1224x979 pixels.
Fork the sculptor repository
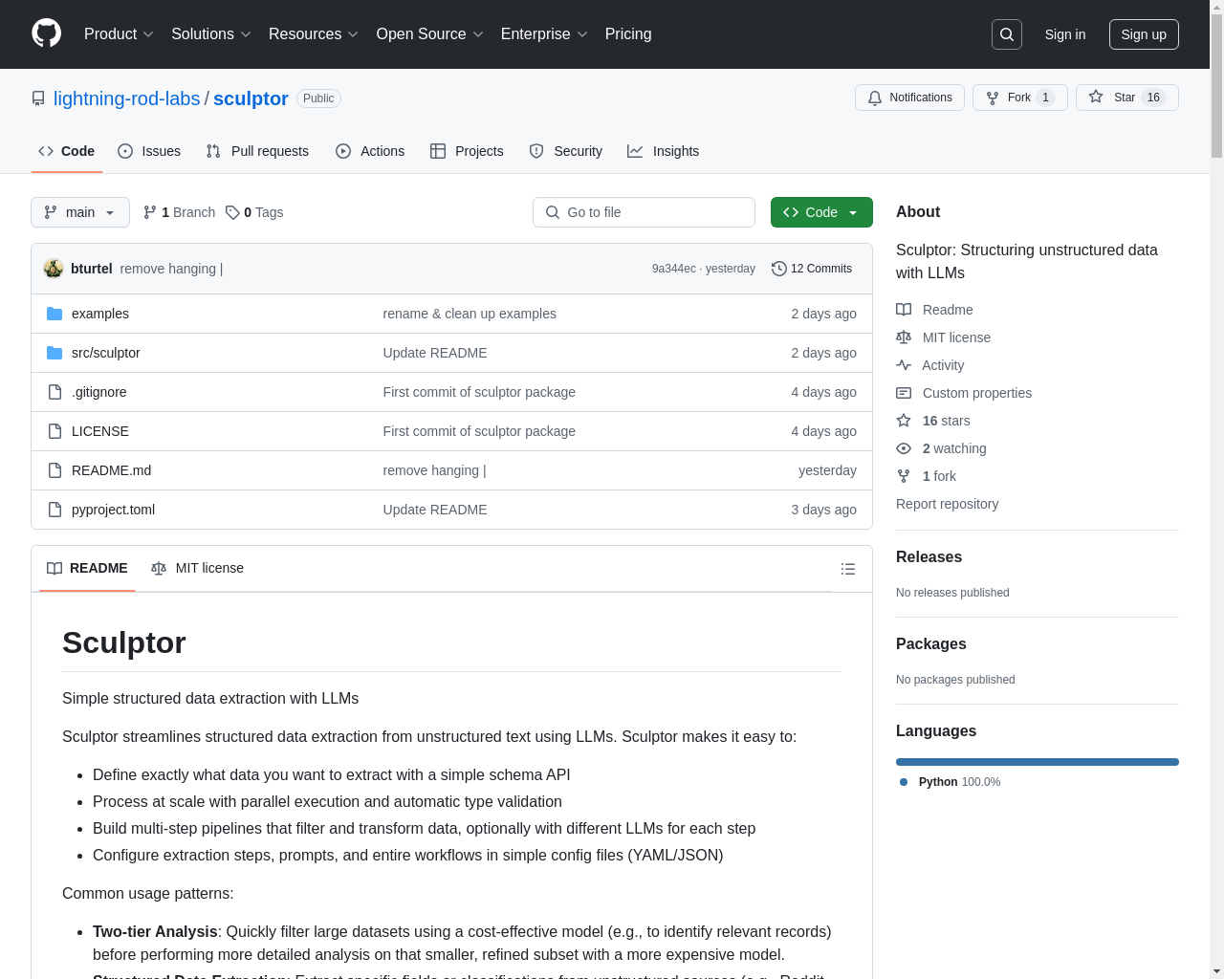pyautogui.click(x=1019, y=98)
